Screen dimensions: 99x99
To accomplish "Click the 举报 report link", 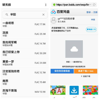I will tap(93, 20).
